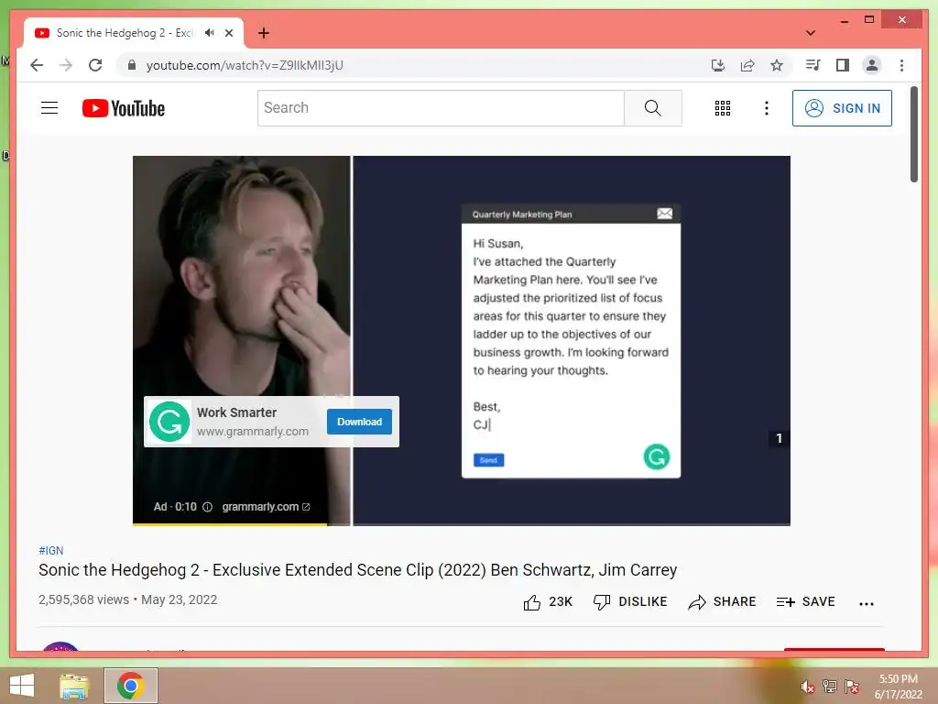Open the YouTube hamburger guide menu
Screen dimensions: 938x704
[49, 108]
